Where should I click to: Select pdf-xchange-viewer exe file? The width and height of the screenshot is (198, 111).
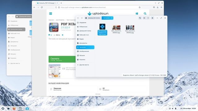click(102, 29)
